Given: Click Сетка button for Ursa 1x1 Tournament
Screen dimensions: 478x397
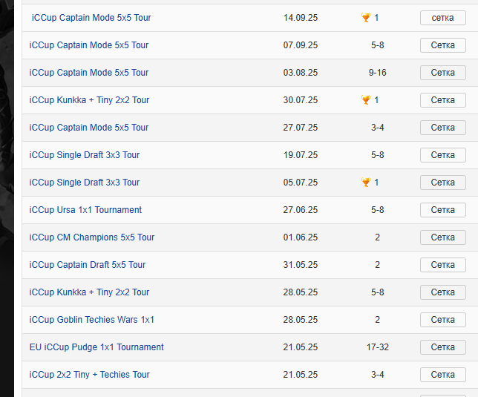Looking at the screenshot, I should point(442,210).
